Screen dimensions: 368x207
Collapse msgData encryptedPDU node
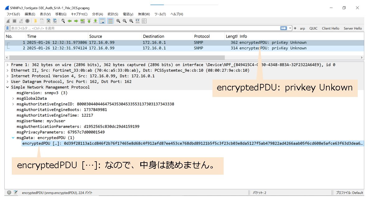13,138
